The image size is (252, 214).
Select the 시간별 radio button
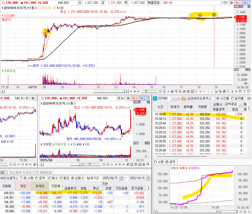(x=218, y=98)
